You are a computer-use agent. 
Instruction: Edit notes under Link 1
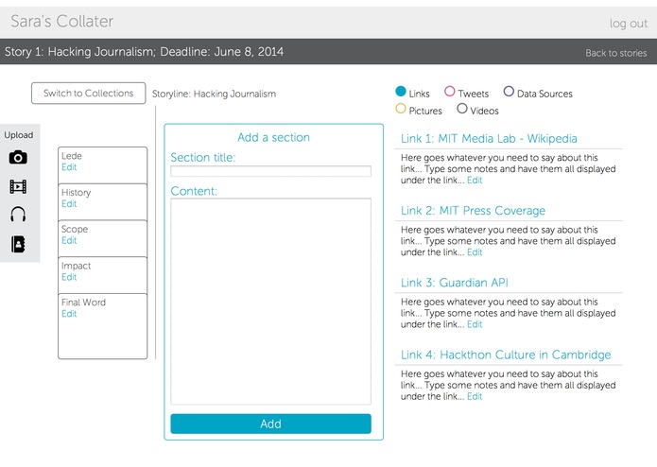tap(475, 181)
